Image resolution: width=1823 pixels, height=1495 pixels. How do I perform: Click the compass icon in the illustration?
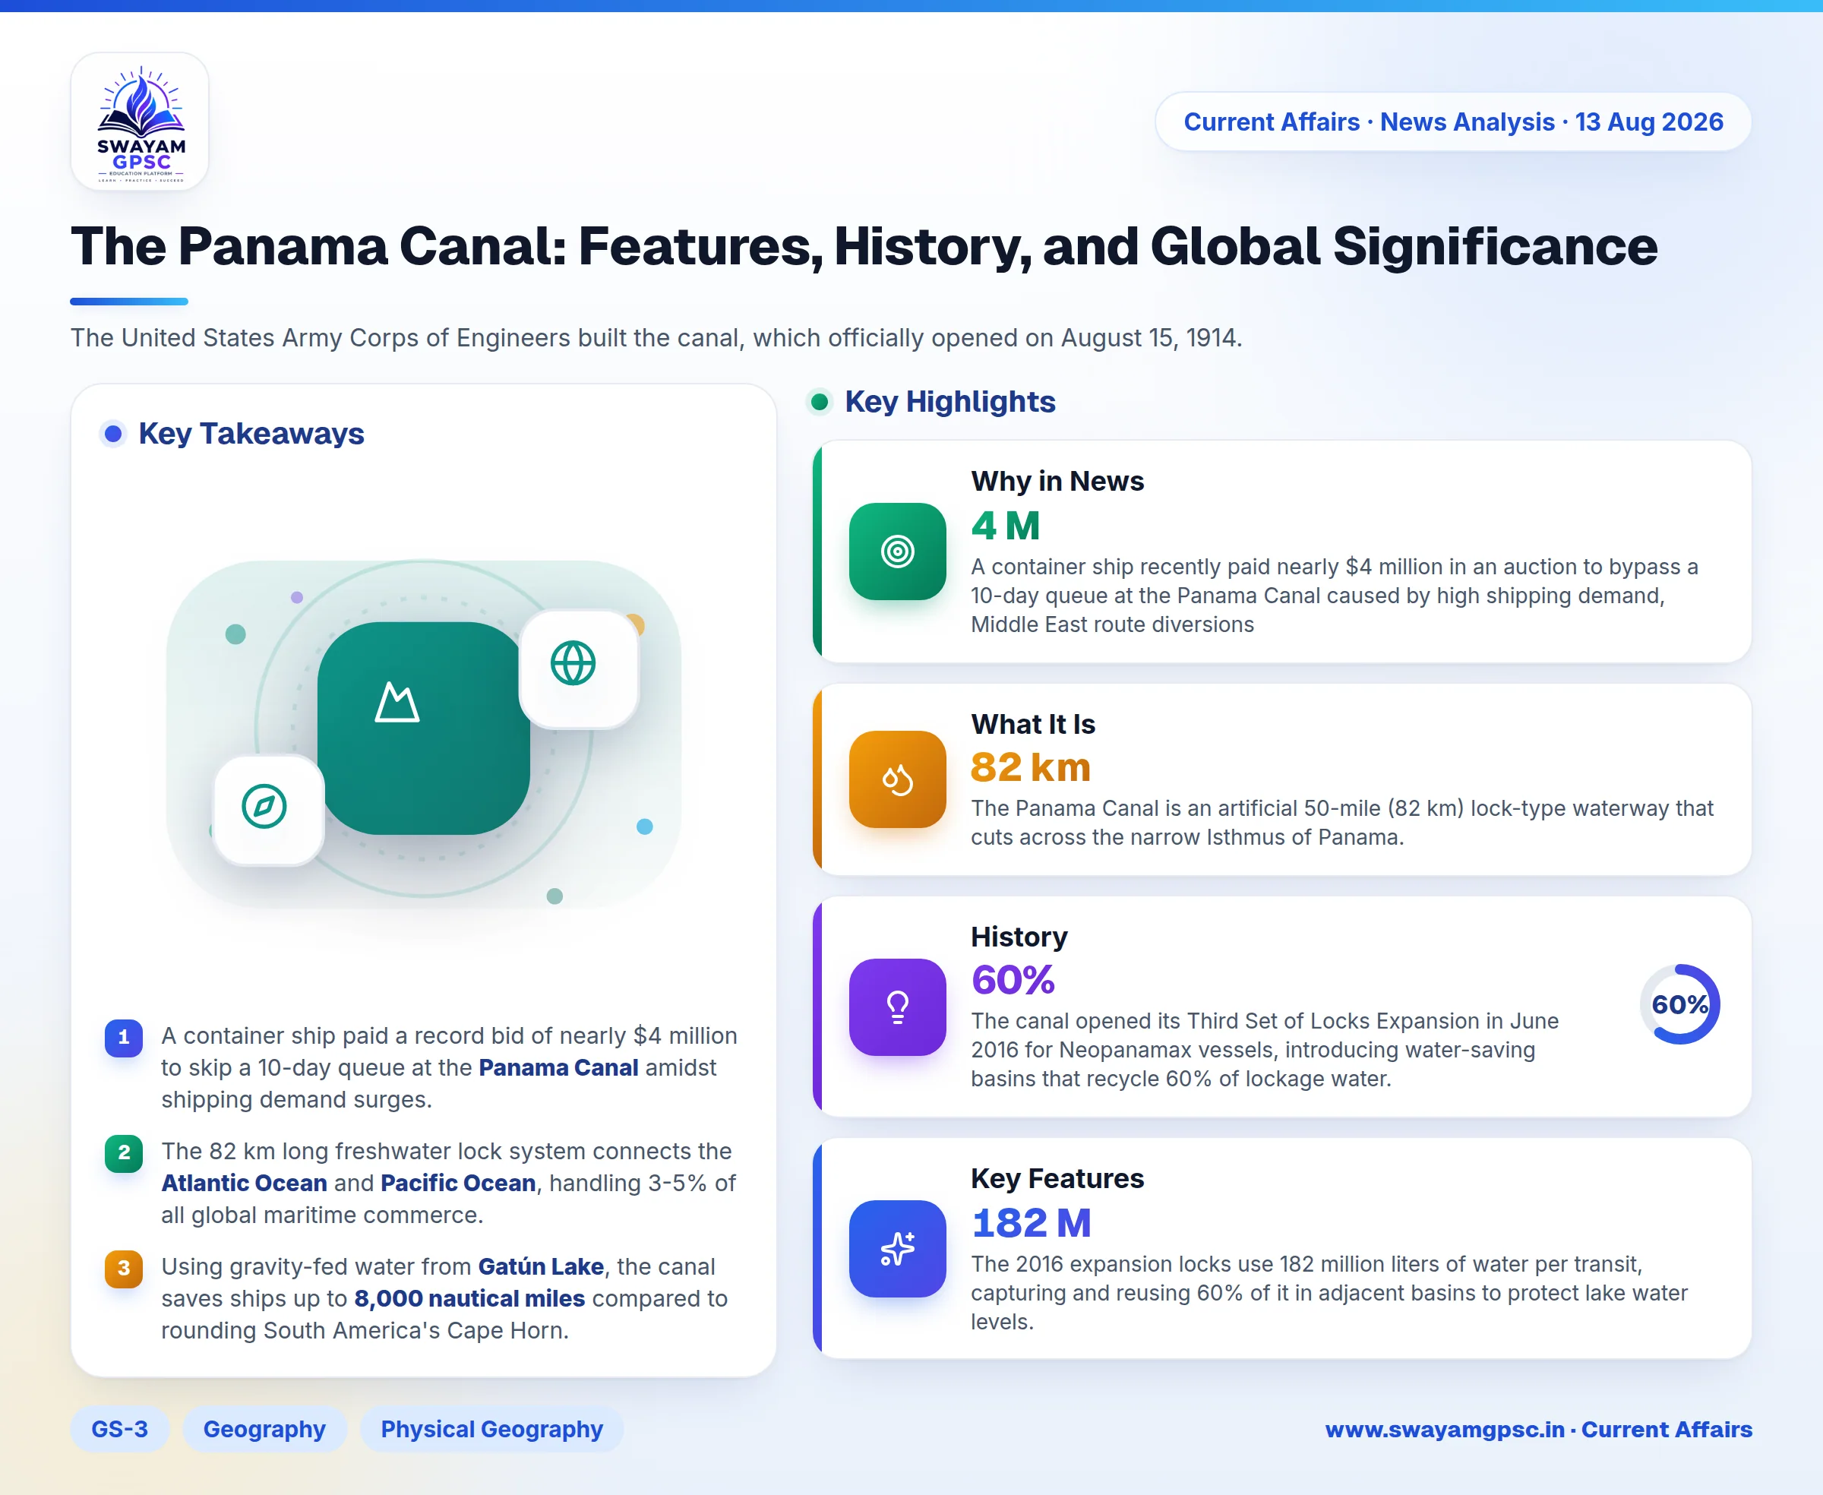tap(264, 806)
